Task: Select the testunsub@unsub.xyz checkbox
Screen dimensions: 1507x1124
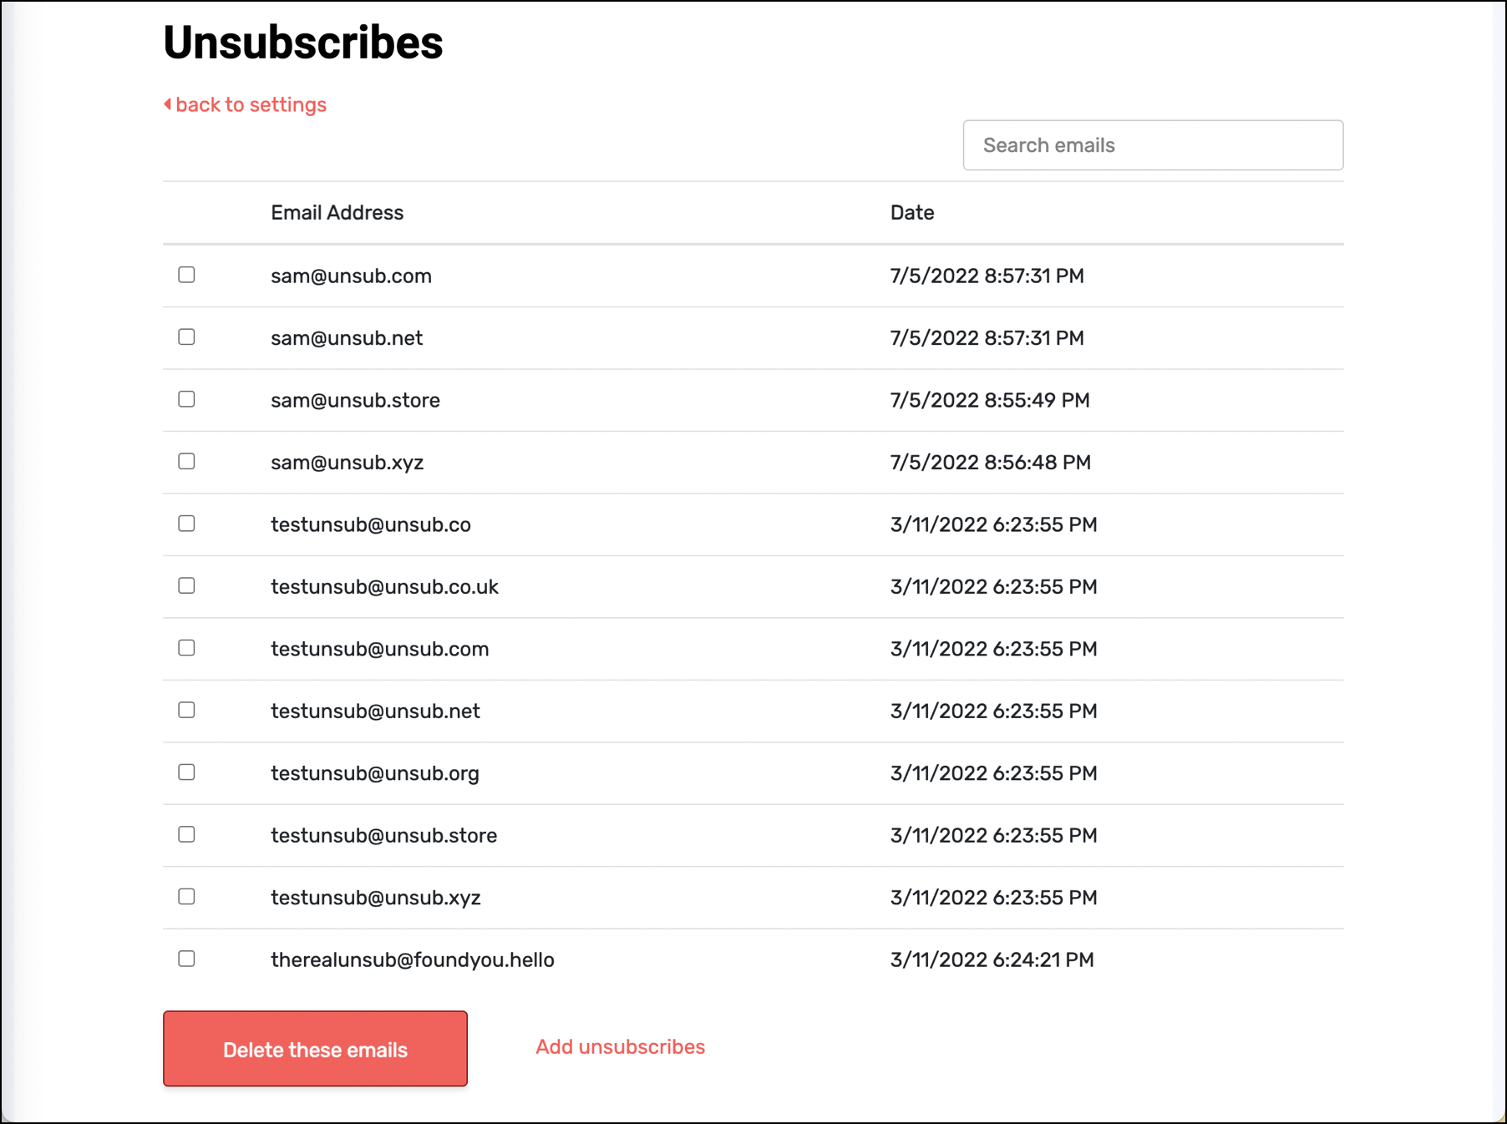Action: click(x=186, y=896)
